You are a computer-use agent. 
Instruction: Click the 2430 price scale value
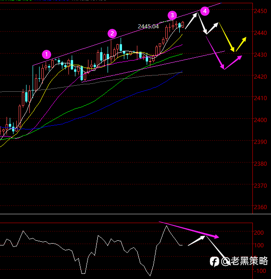(260, 55)
